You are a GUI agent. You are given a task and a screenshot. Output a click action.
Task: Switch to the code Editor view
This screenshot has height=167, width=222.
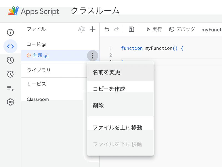pos(10,46)
